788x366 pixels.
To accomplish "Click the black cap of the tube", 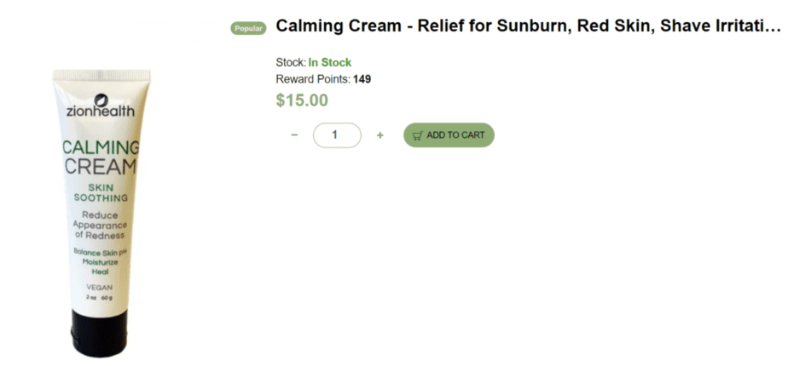I will (99, 333).
